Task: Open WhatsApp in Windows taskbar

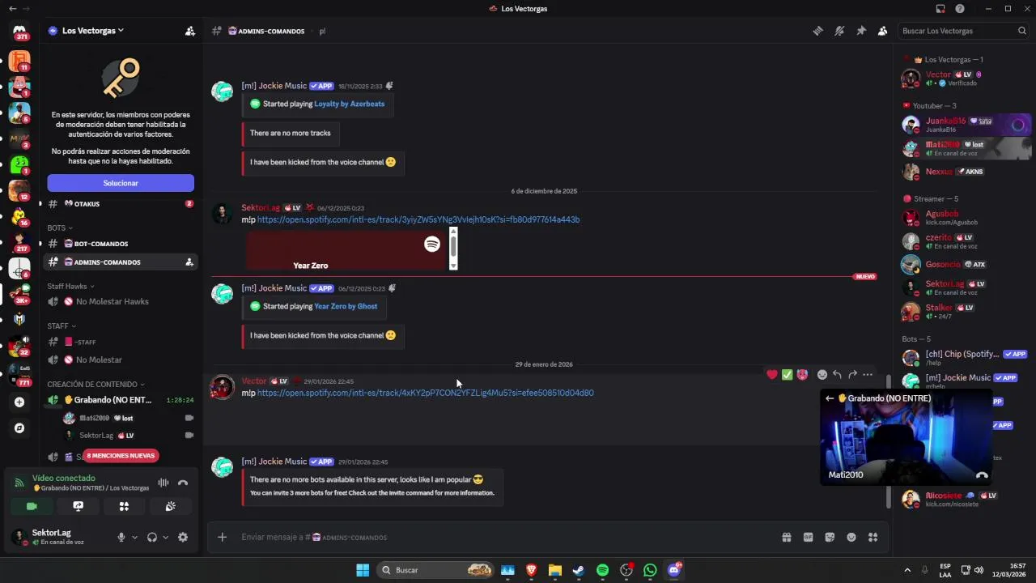Action: (x=650, y=570)
